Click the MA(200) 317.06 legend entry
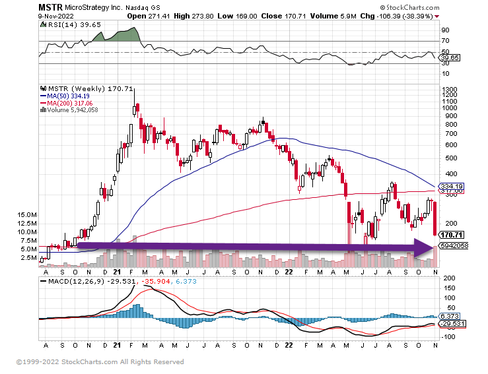Viewport: 488px width, 374px height. (x=66, y=103)
